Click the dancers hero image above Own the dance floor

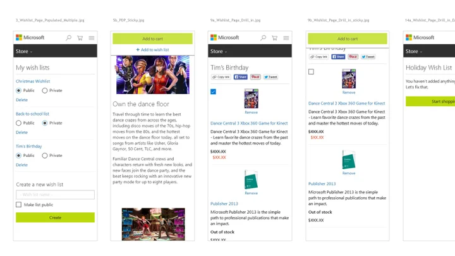(x=153, y=75)
